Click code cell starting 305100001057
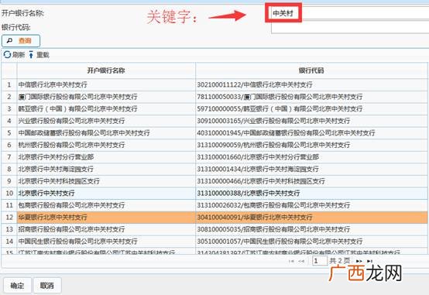Image resolution: width=429 pixels, height=295 pixels. pos(311,242)
